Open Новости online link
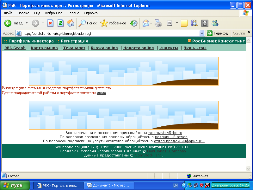 click(x=139, y=48)
